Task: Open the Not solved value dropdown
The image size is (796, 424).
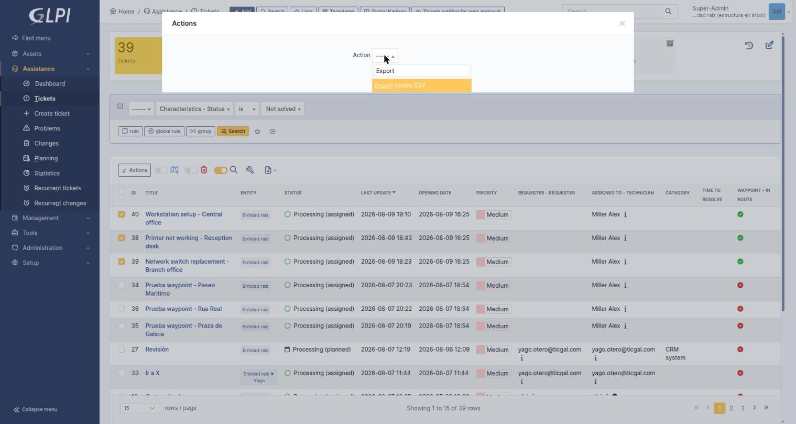Action: point(283,109)
